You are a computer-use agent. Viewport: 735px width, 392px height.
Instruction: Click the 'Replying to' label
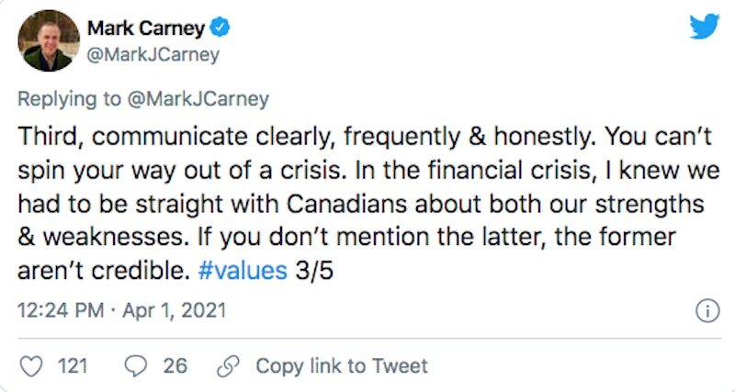(70, 99)
